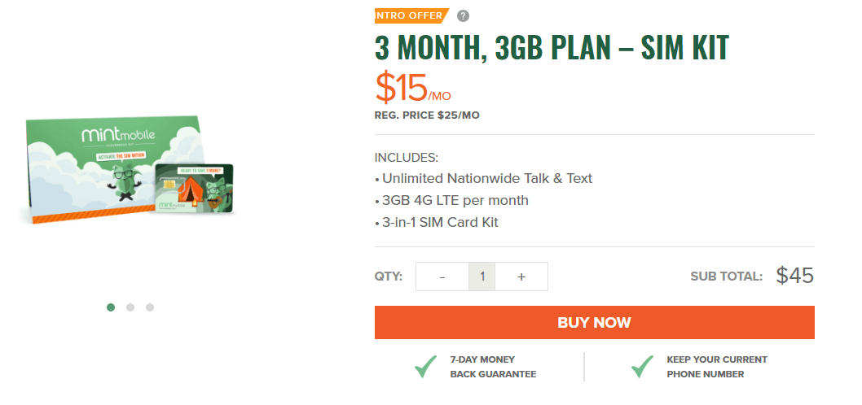The height and width of the screenshot is (405, 862).
Task: Decrease quantity with the minus button
Action: 442,277
